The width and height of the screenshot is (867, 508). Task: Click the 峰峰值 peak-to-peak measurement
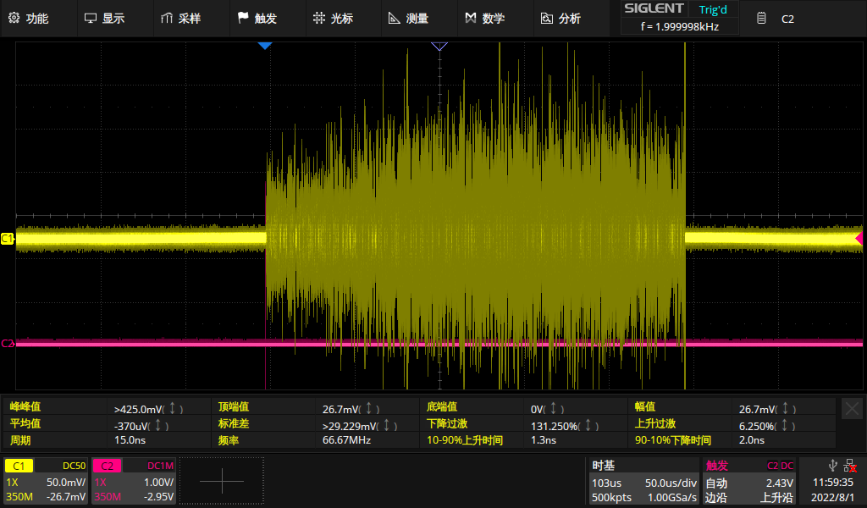(25, 407)
